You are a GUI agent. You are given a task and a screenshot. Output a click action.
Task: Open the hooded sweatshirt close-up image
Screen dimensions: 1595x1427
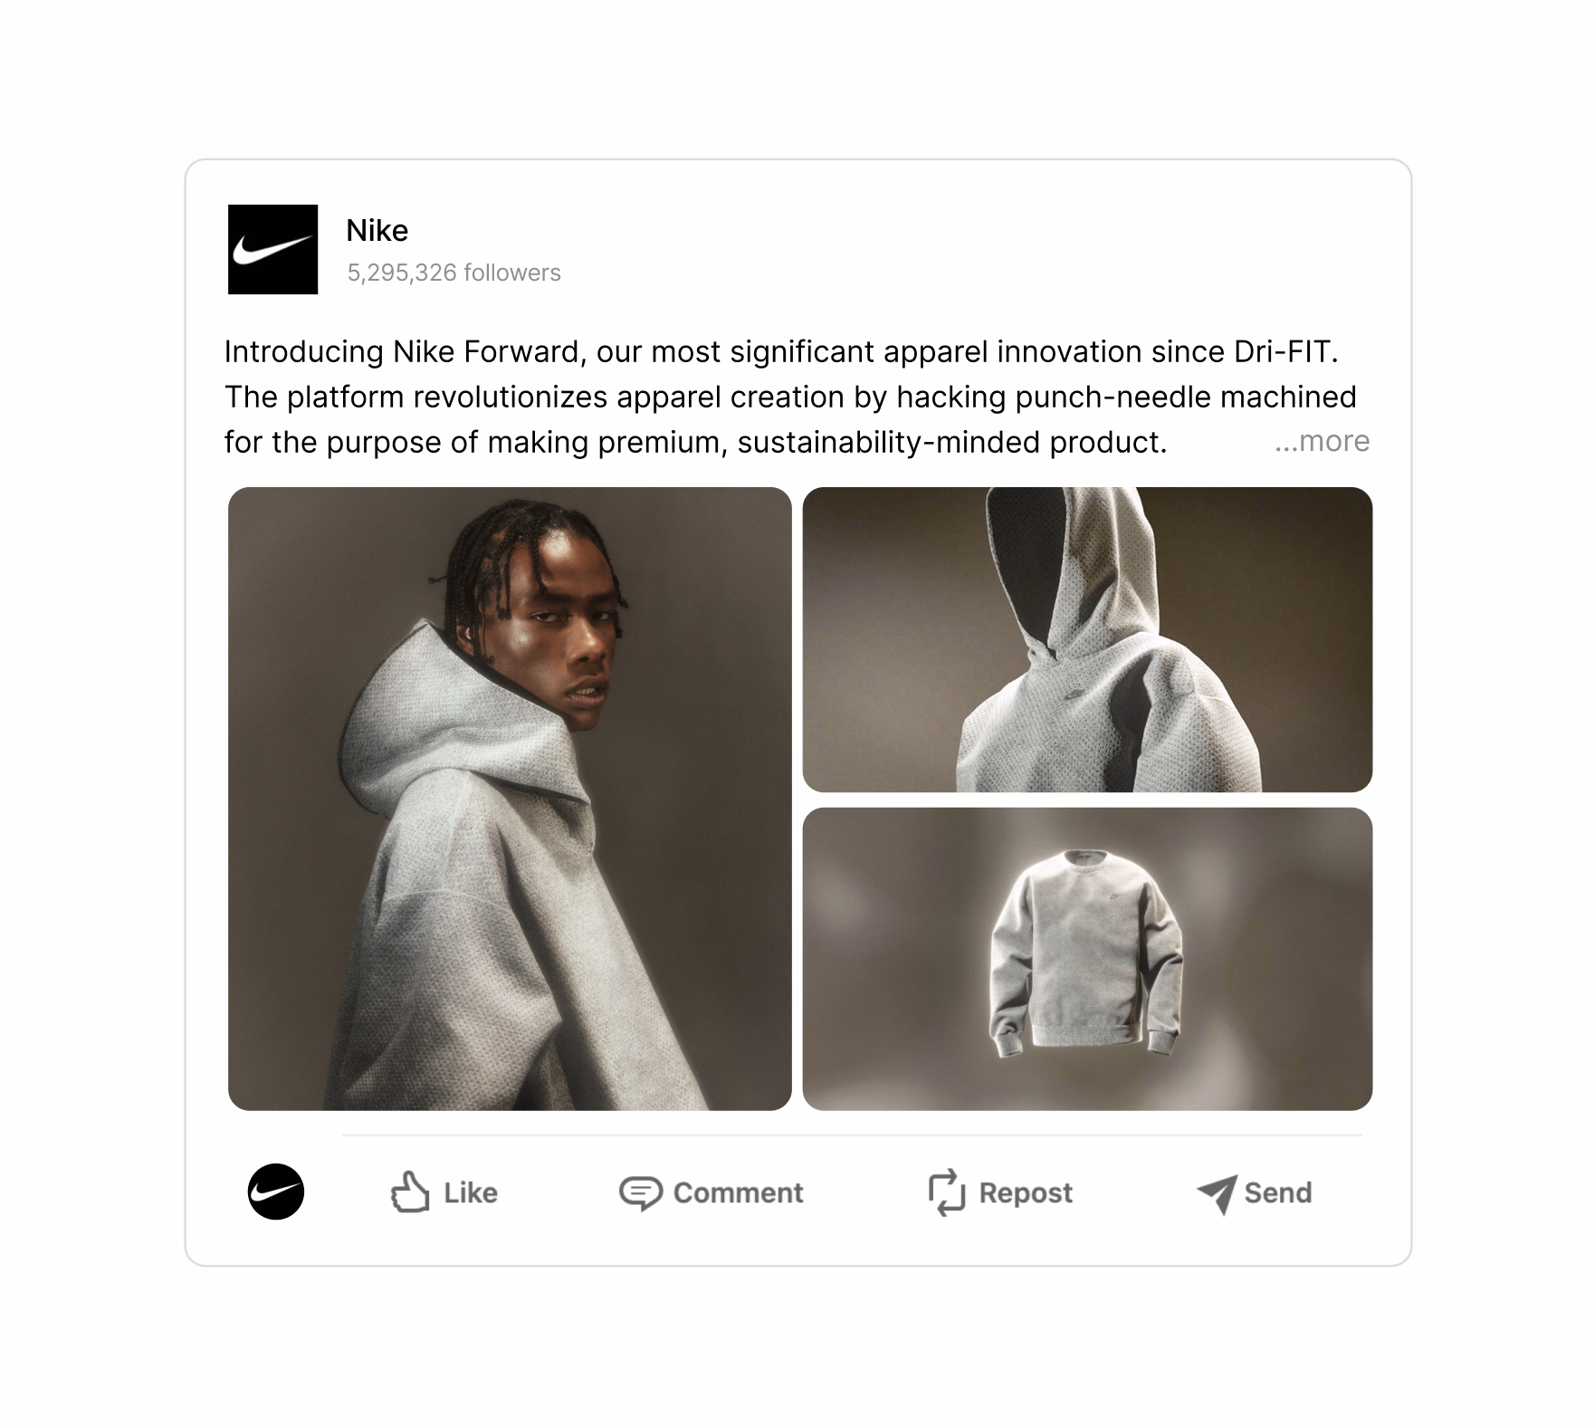[x=1087, y=639]
